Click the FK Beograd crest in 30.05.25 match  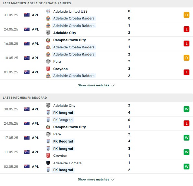48,113
